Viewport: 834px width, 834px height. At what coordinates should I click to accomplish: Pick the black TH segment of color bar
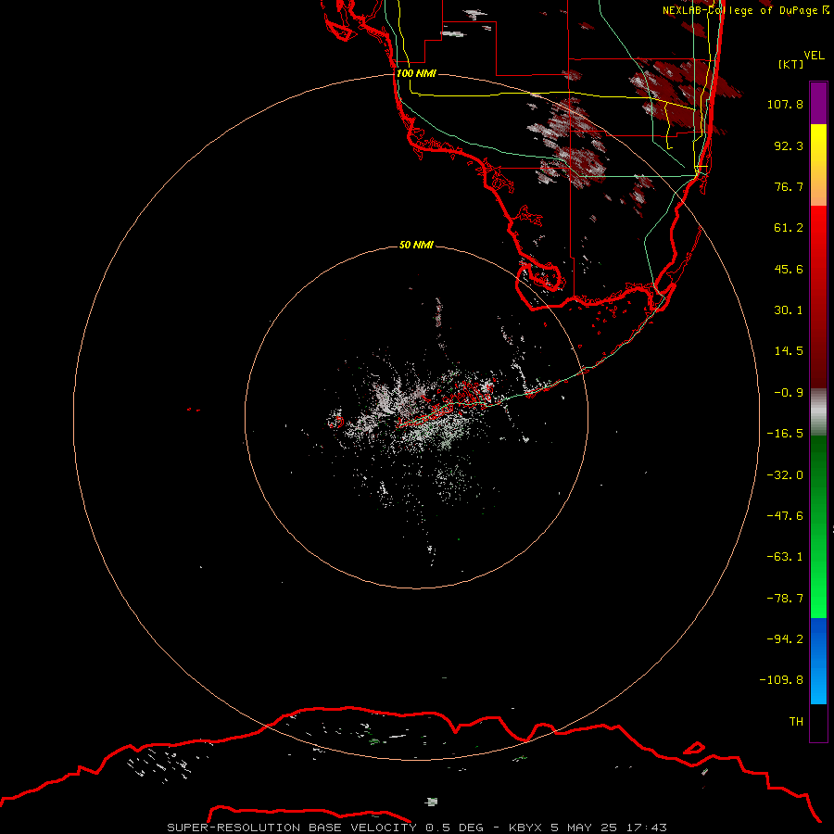(x=818, y=722)
